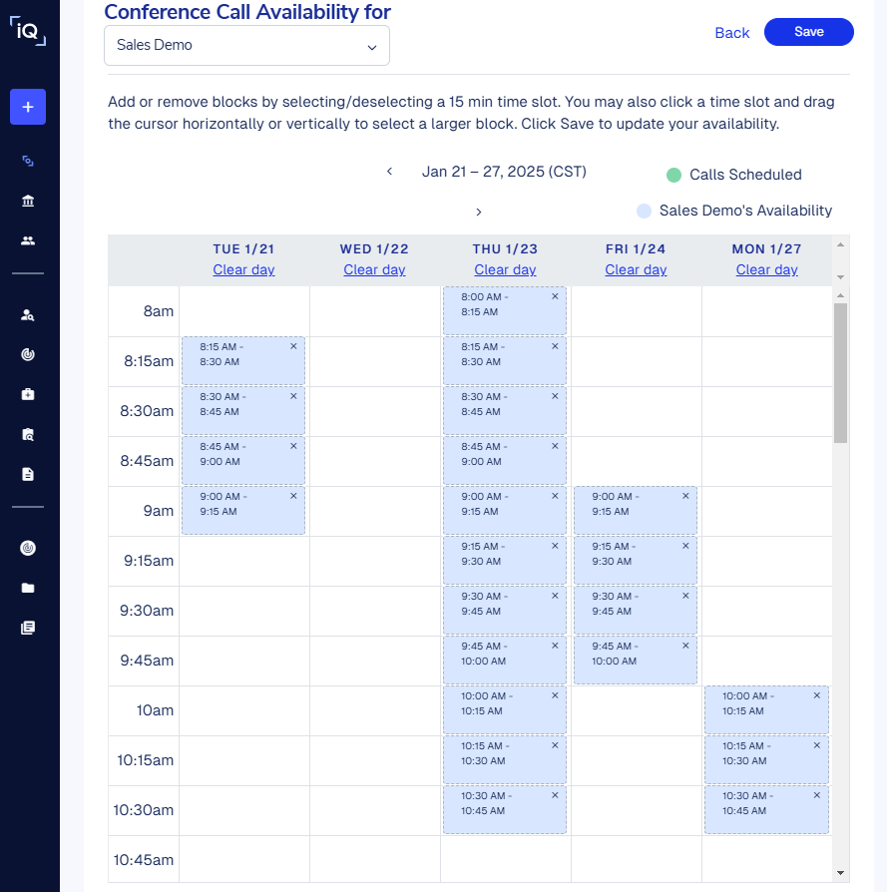This screenshot has height=892, width=887.
Task: Click the iQ logo in sidebar
Action: click(x=28, y=31)
